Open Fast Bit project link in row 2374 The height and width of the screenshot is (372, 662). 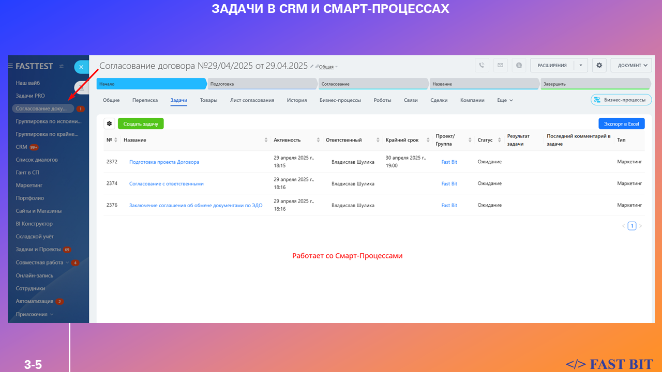point(449,183)
